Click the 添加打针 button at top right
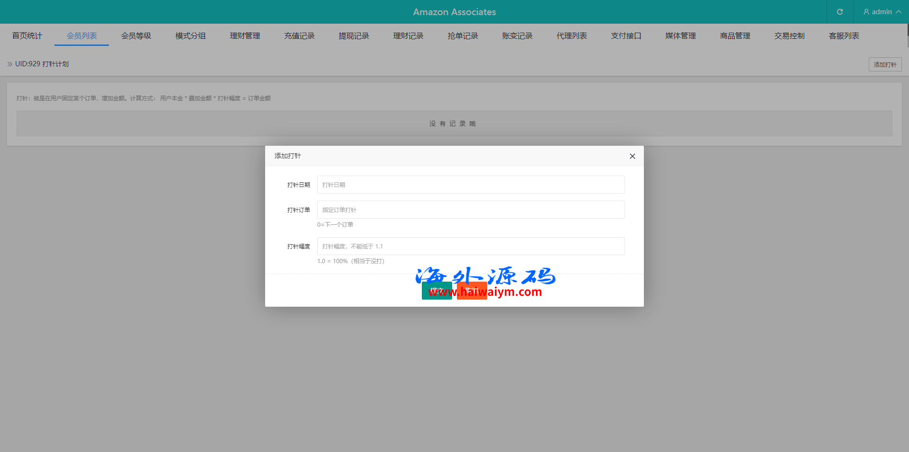The height and width of the screenshot is (452, 909). [884, 64]
